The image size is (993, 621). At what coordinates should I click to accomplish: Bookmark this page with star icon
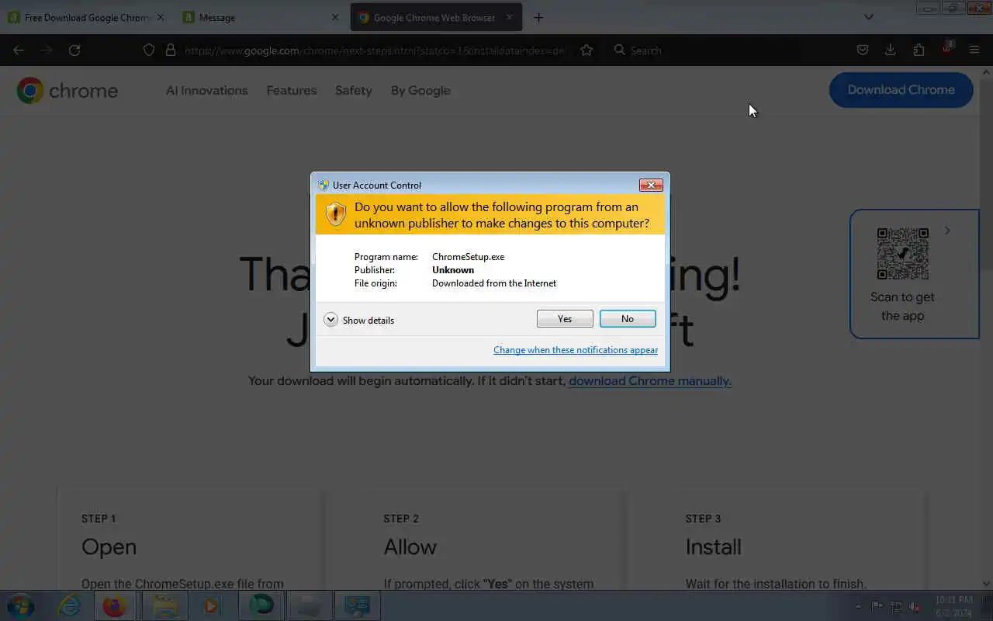pyautogui.click(x=586, y=50)
